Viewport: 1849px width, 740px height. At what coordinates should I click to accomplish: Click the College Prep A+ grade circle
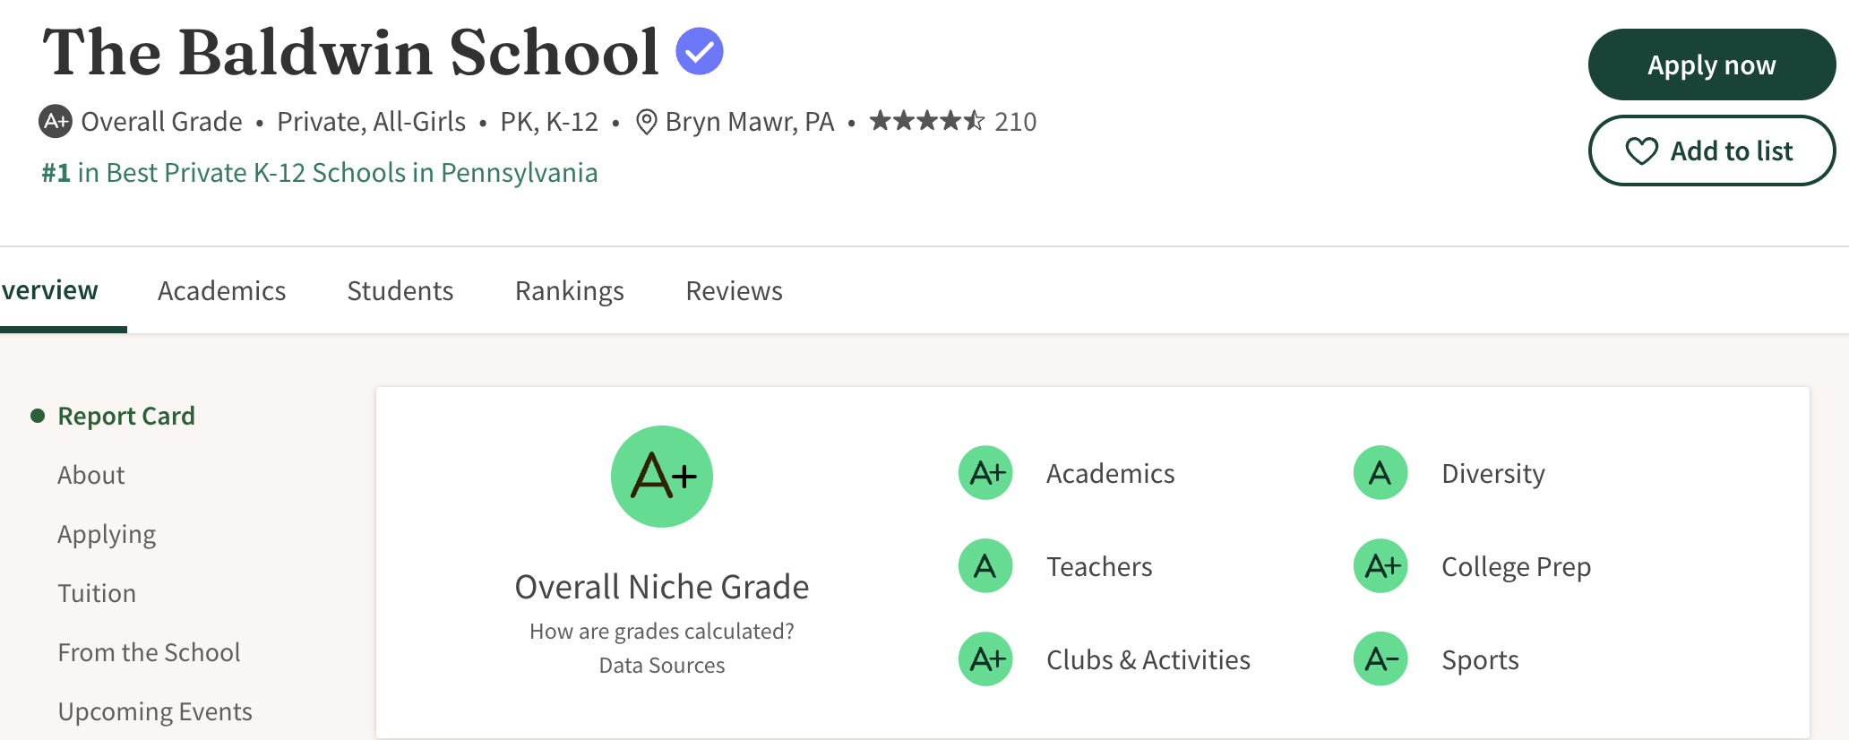pyautogui.click(x=1380, y=566)
